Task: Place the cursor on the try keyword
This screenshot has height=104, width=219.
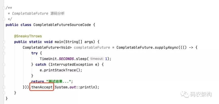Action: click(34, 53)
